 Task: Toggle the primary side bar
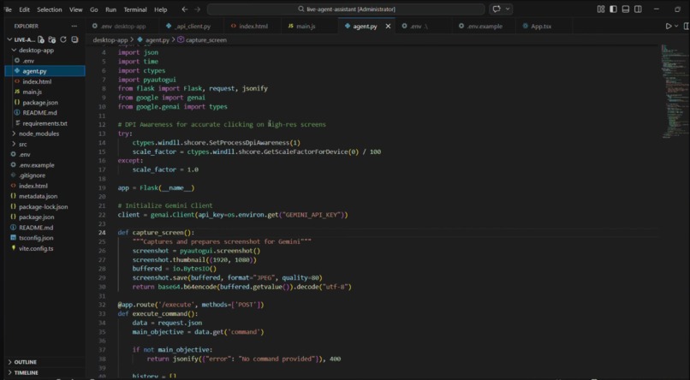click(x=613, y=9)
